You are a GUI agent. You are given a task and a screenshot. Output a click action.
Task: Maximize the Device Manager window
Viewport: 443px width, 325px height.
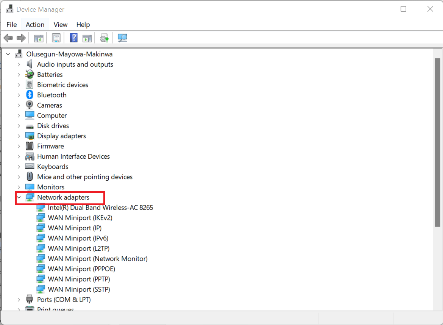pyautogui.click(x=404, y=9)
